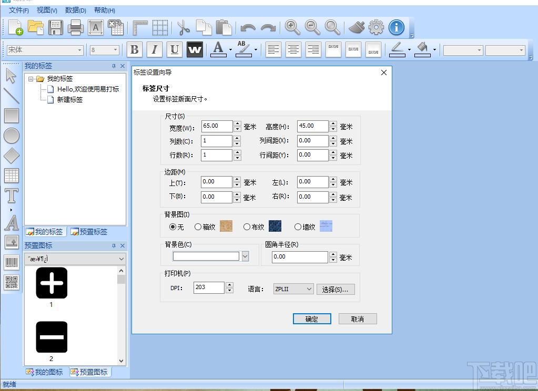Open the font size dropdown
Viewport: 538px width, 391px height.
click(x=115, y=50)
